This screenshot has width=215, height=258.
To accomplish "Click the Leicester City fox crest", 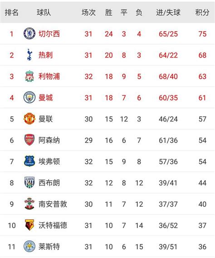I will click(29, 246).
